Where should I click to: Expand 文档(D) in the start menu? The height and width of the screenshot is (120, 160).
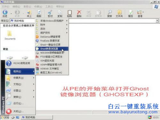(x=20, y=84)
